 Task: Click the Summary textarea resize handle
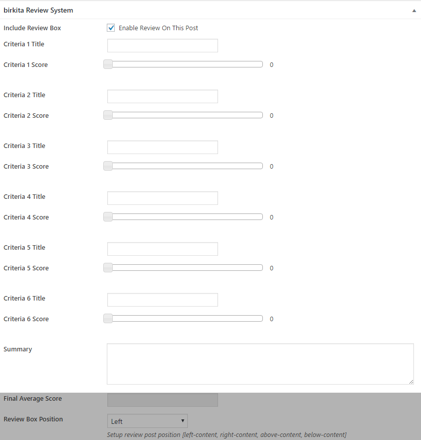[411, 382]
